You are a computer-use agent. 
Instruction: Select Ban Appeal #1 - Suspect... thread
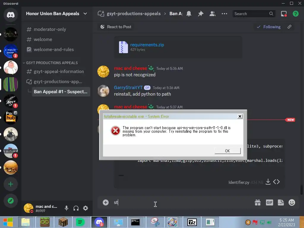click(61, 92)
